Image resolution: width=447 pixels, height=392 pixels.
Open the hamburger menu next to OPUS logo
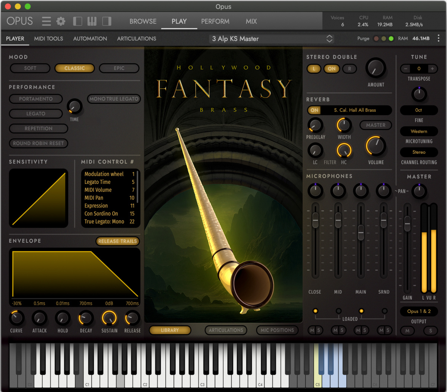tap(46, 21)
